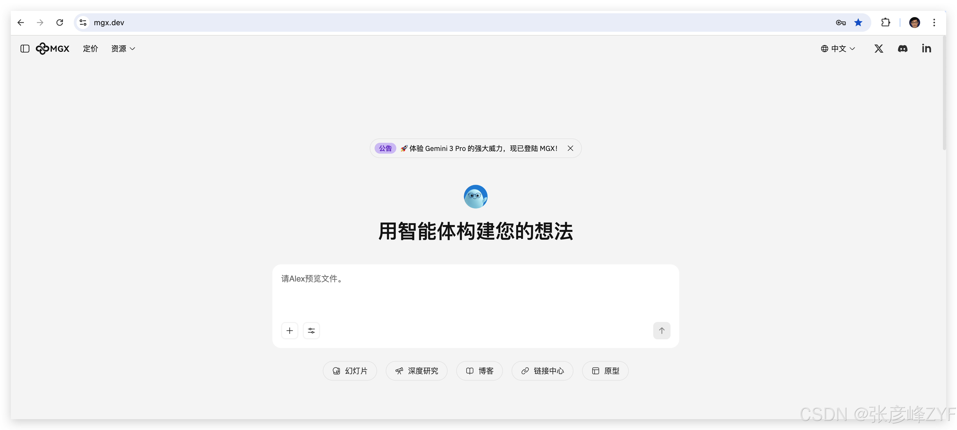Expand the 资源 resources dropdown
This screenshot has width=957, height=430.
click(123, 49)
